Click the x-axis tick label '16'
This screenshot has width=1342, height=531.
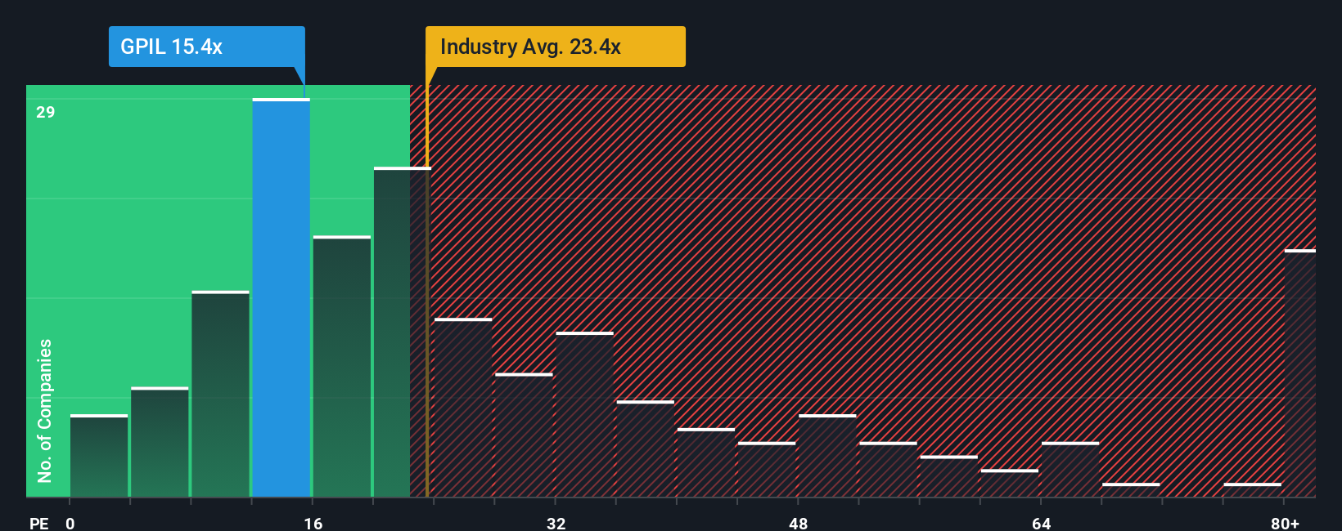click(313, 523)
